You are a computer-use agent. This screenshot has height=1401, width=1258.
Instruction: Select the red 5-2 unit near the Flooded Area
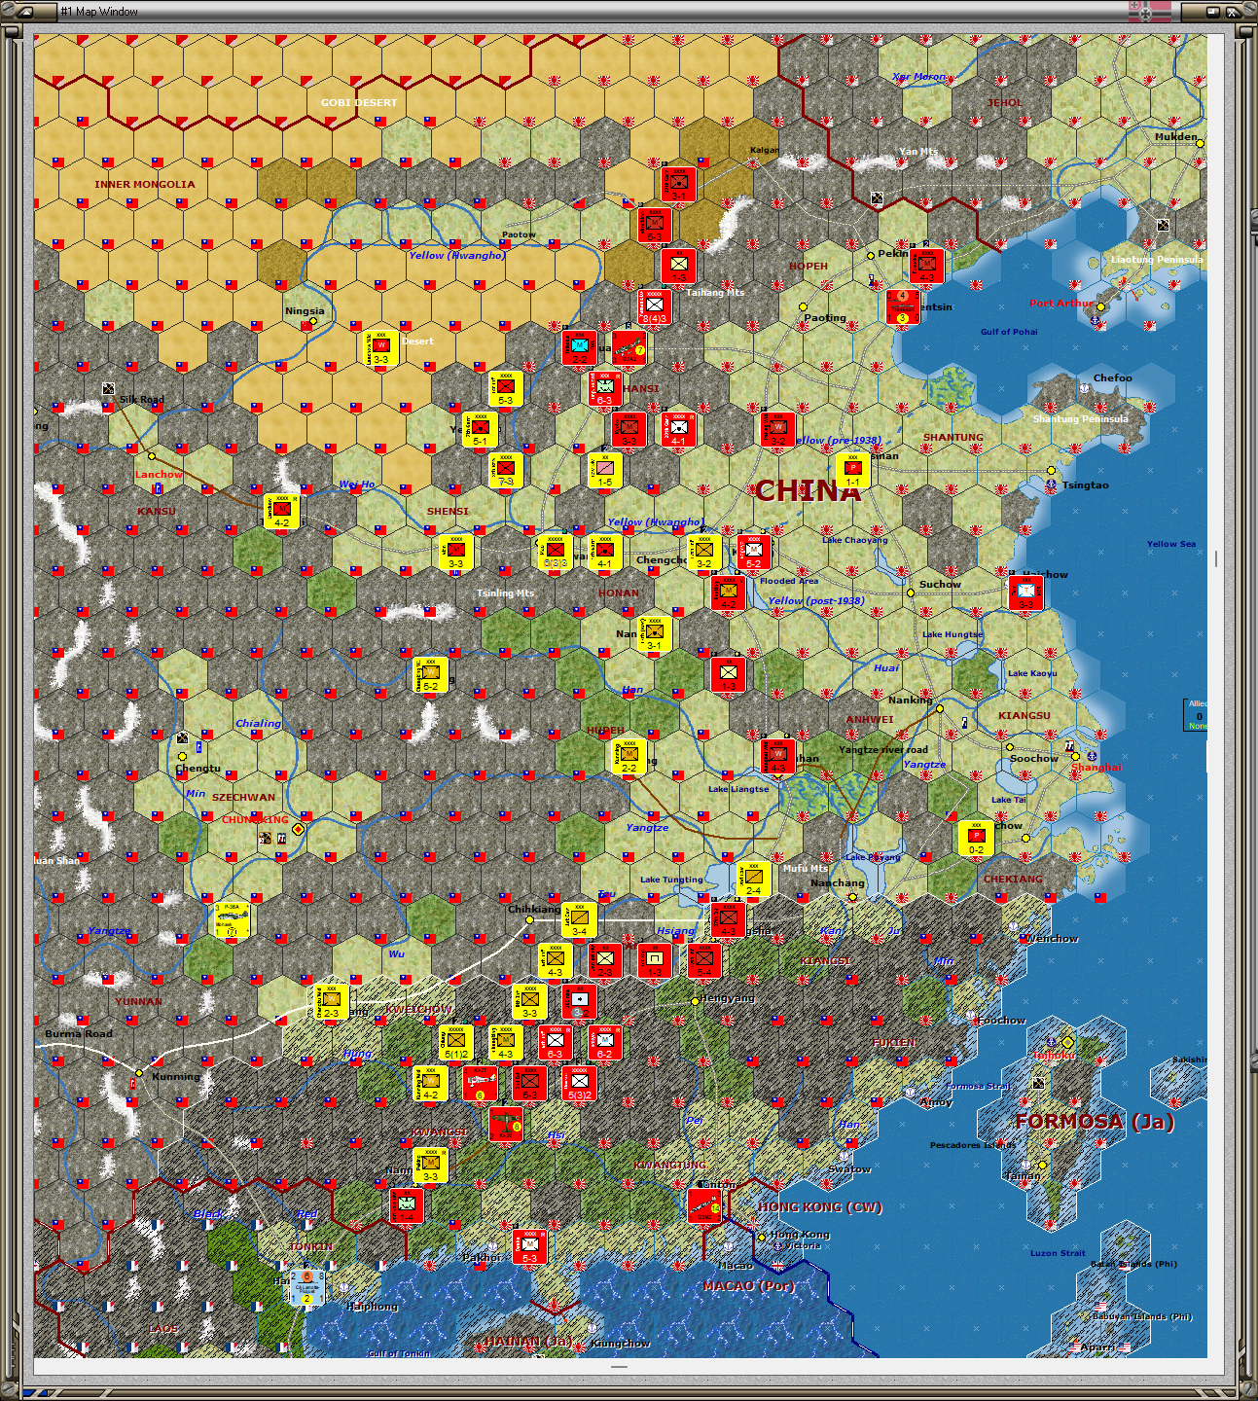(x=753, y=552)
